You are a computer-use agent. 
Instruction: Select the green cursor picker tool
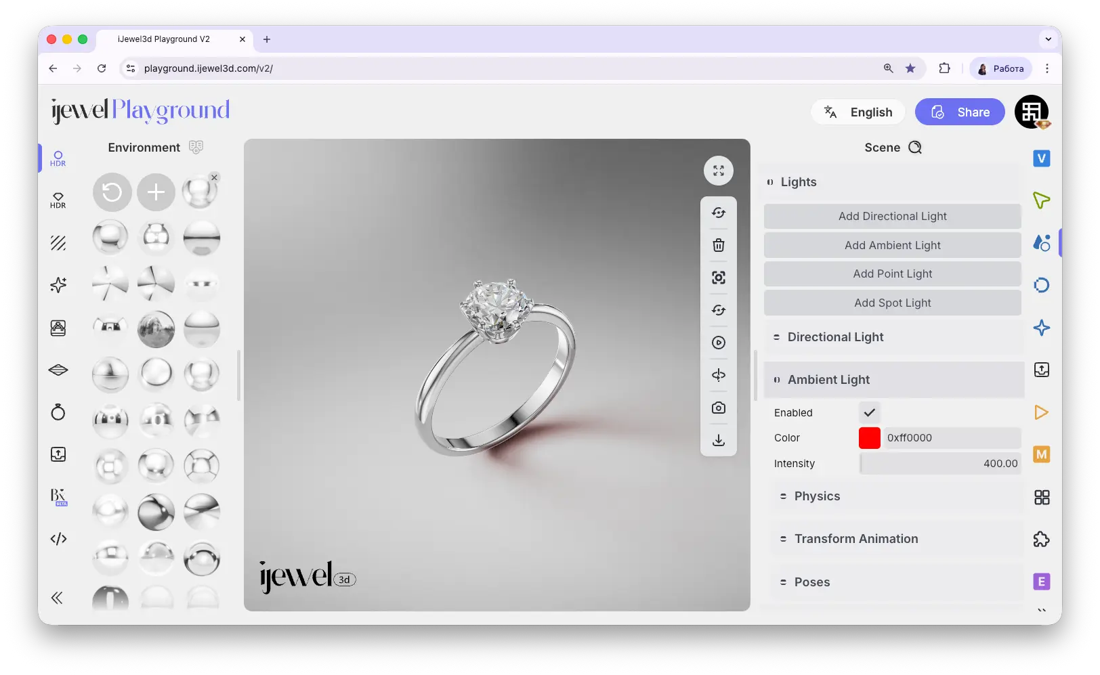1042,200
